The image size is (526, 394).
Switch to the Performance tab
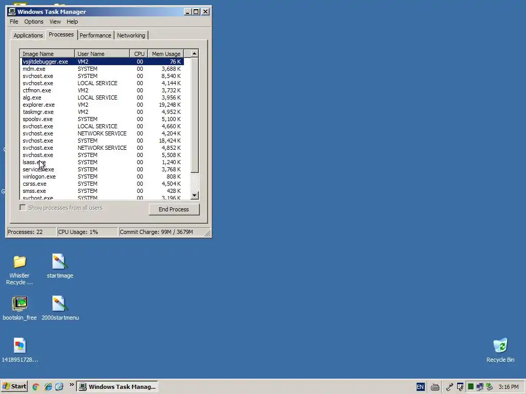tap(95, 35)
